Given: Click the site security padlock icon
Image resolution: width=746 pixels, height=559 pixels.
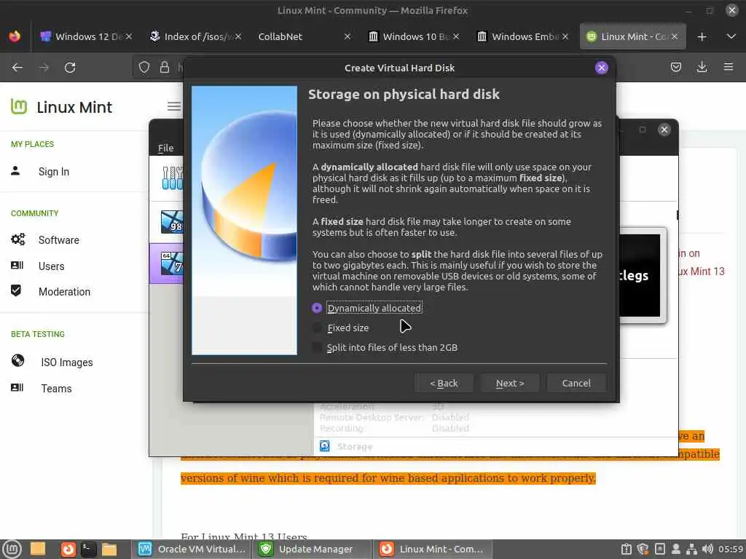Looking at the screenshot, I should click(165, 68).
